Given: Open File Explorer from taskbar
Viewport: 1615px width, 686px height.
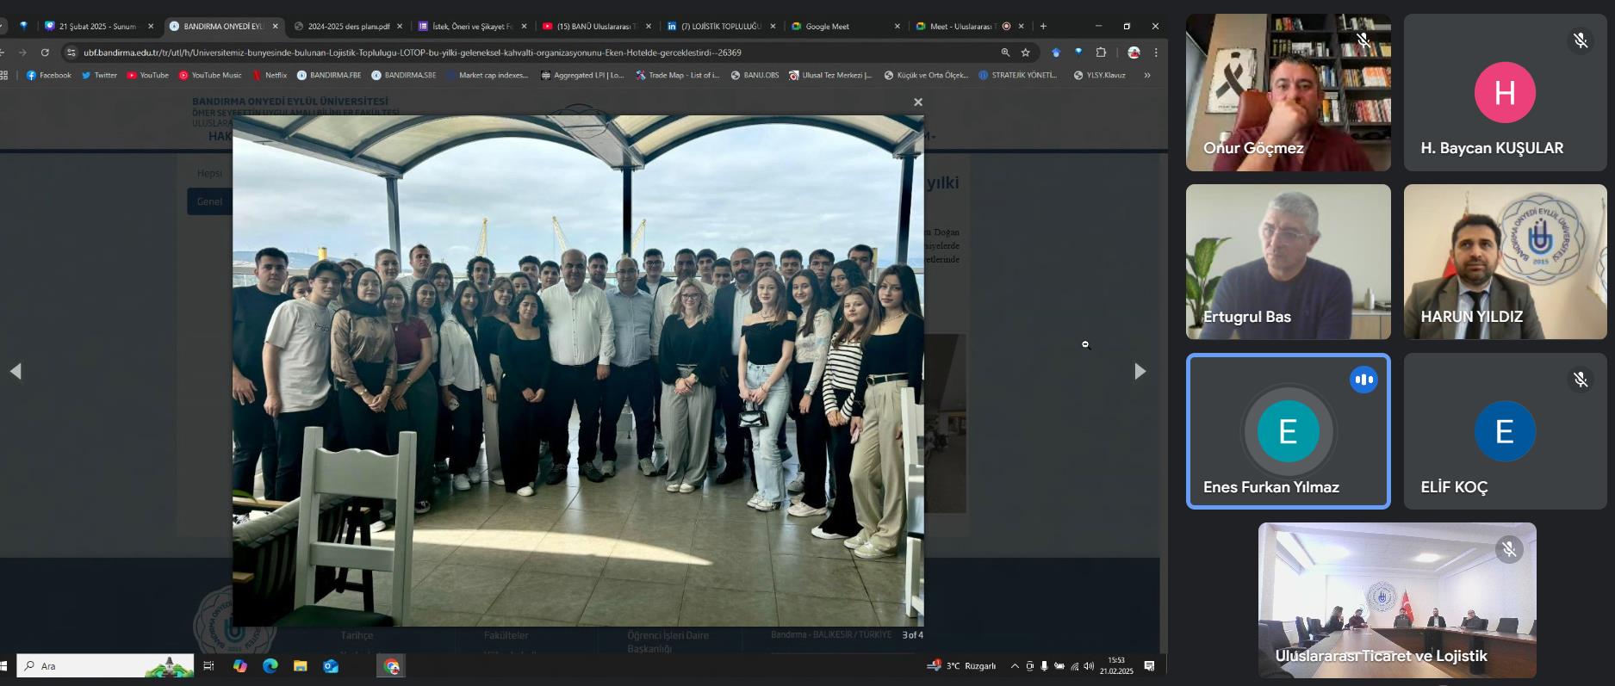Looking at the screenshot, I should click(301, 666).
